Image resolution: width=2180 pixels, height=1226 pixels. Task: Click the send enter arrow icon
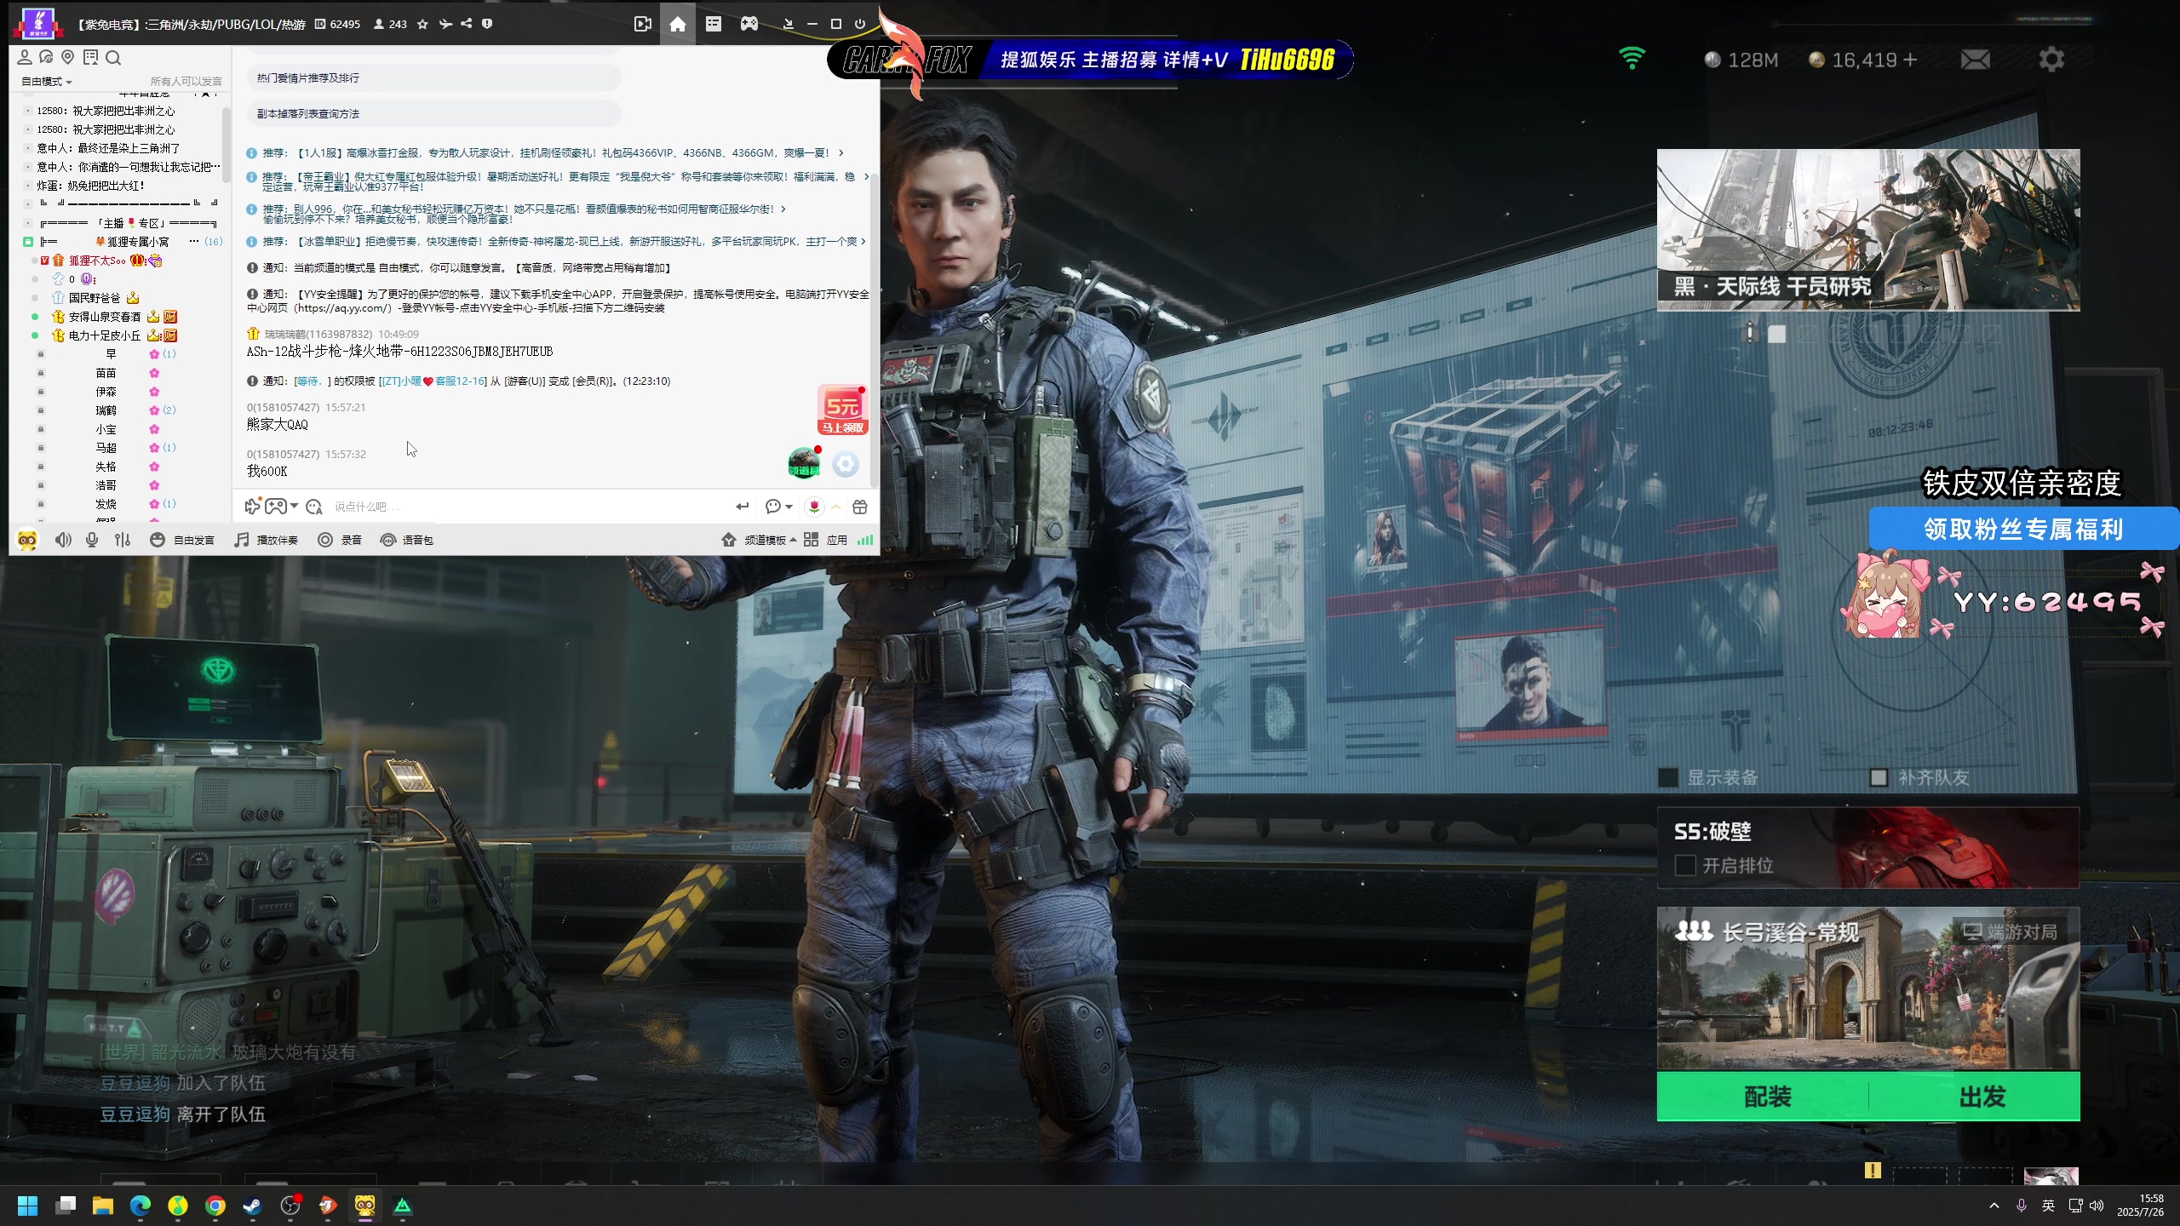743,507
